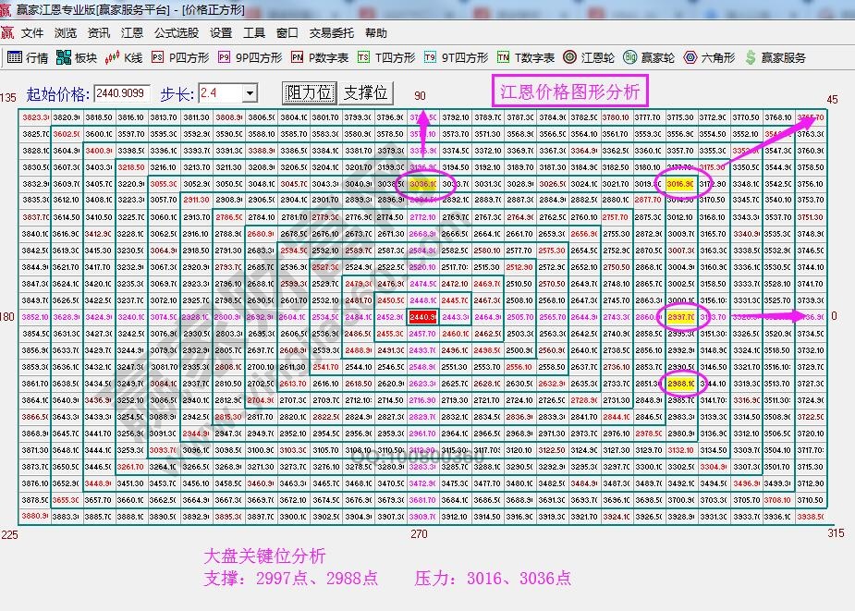Click the 支撑位 support button
This screenshot has width=855, height=611.
coord(366,92)
